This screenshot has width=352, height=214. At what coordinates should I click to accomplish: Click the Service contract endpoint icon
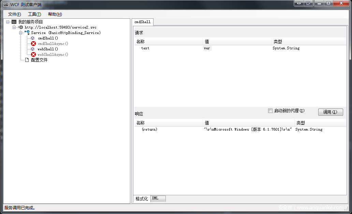[27, 32]
